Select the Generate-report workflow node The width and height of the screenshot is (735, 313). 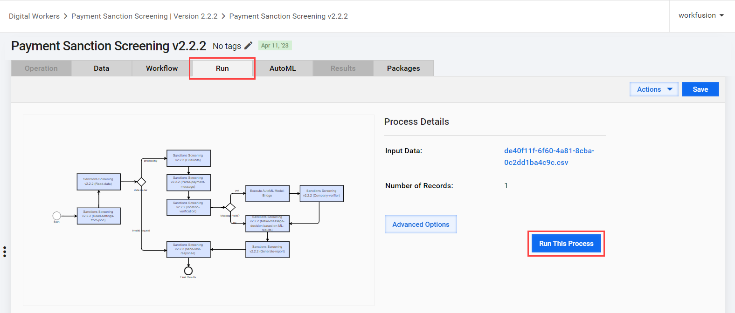coord(267,249)
